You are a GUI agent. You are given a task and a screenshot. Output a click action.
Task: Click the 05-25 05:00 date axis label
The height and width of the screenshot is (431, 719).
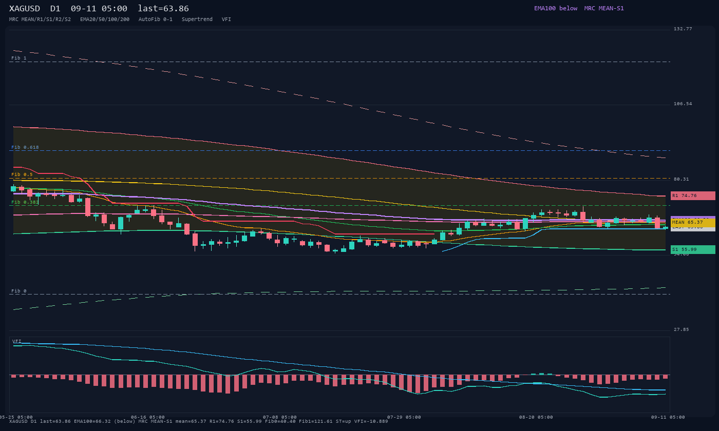pos(16,417)
